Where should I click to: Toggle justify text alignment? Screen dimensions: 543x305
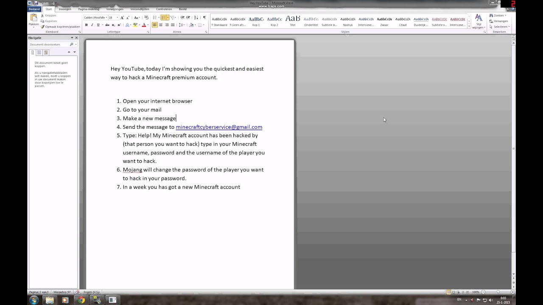pyautogui.click(x=173, y=25)
